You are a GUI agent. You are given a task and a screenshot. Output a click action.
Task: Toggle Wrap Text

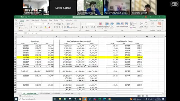coord(71,24)
